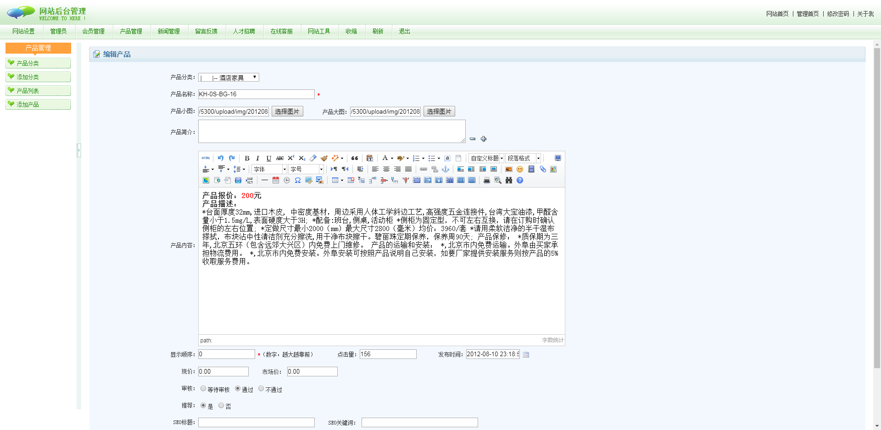Open the publish time calendar picker

click(526, 354)
